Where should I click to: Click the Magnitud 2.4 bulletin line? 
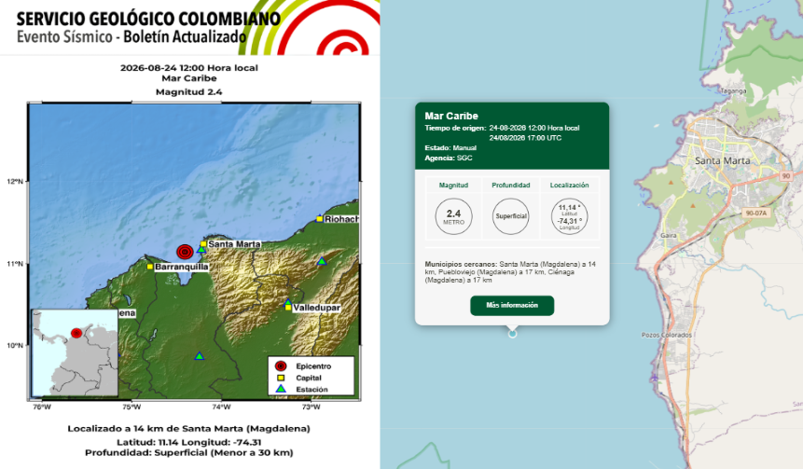[x=189, y=92]
